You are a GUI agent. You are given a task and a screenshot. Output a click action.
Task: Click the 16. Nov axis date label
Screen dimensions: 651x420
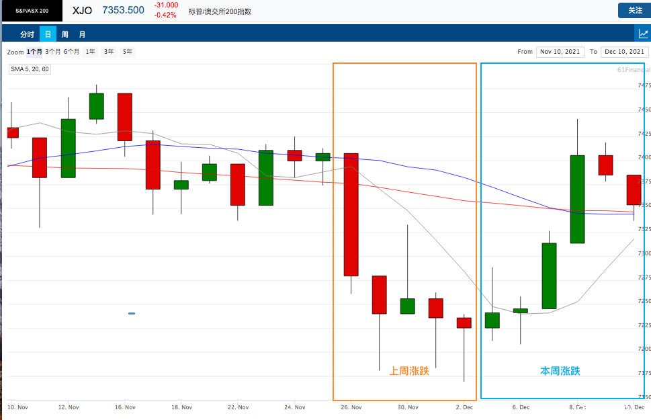tap(125, 407)
